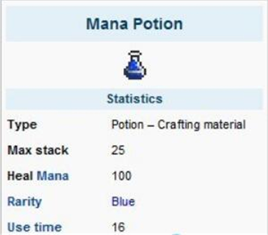This screenshot has width=268, height=235.
Task: Open the Use time link
Action: click(x=34, y=227)
